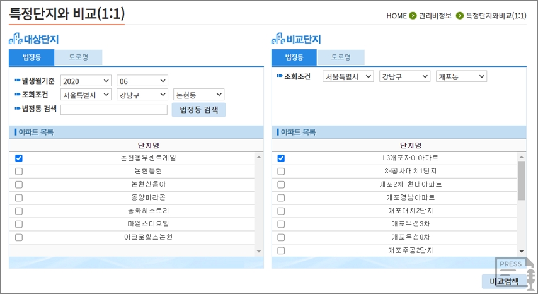This screenshot has height=294, width=538.
Task: Click the building icon beside 대상단지
Action: coord(16,39)
